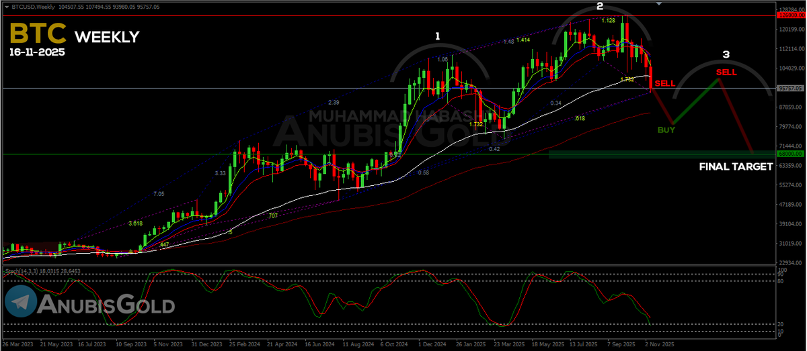Click the 0.34 ratio label

coord(555,103)
